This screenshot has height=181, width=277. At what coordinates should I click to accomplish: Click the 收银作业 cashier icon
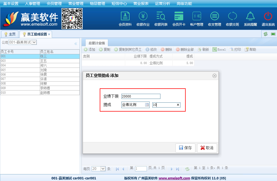click(x=143, y=17)
